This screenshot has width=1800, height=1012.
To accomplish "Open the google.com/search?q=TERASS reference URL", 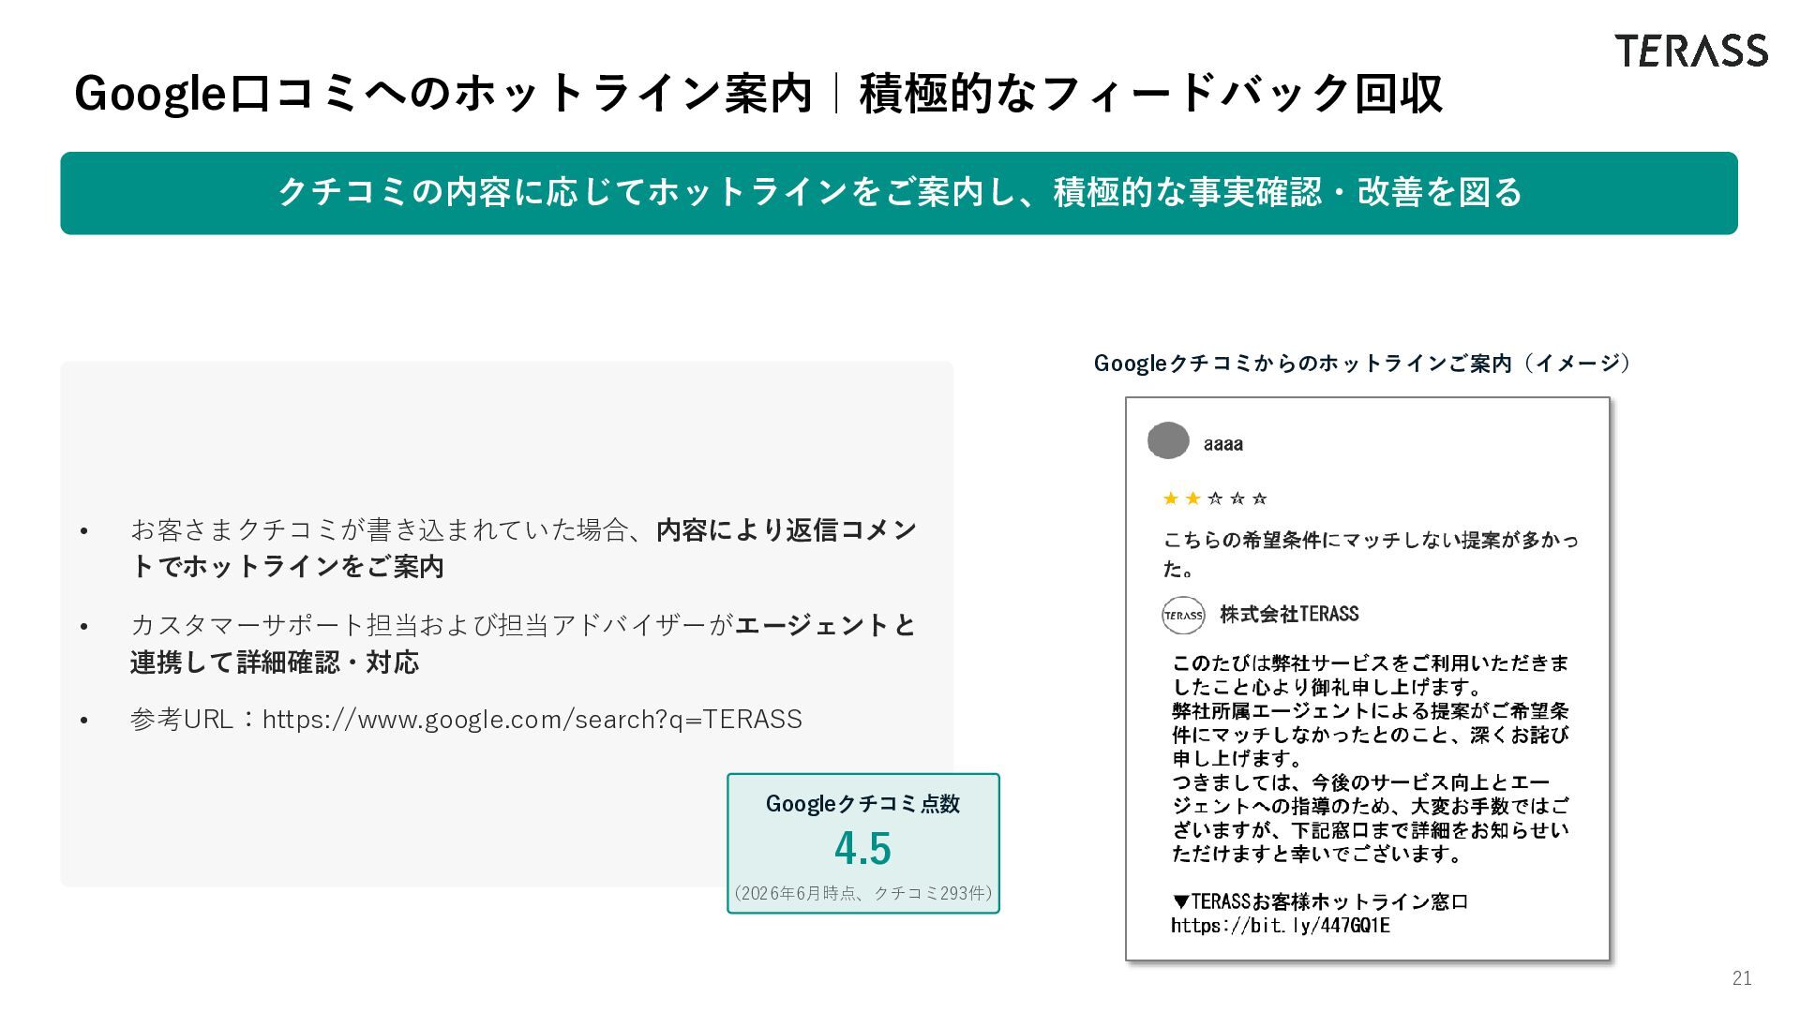I will (x=532, y=719).
